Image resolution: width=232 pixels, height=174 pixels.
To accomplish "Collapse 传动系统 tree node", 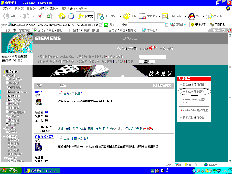I will [x=7, y=83].
